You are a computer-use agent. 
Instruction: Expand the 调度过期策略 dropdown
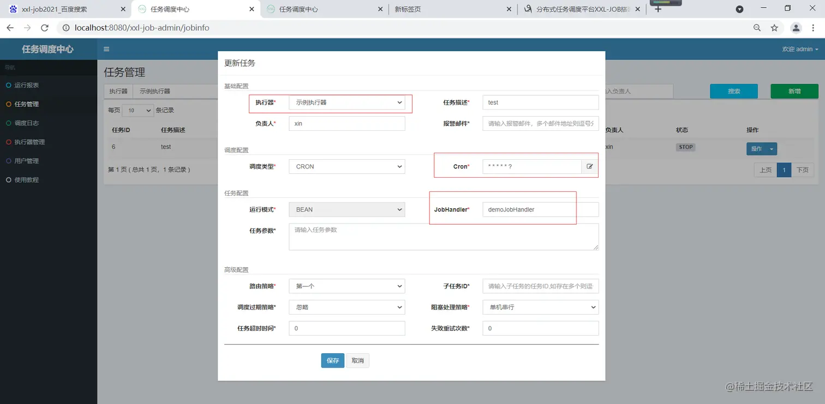point(347,307)
